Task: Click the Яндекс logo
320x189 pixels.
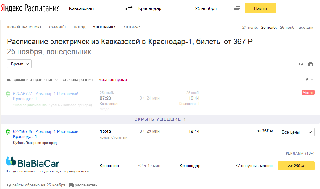Action: pos(12,8)
